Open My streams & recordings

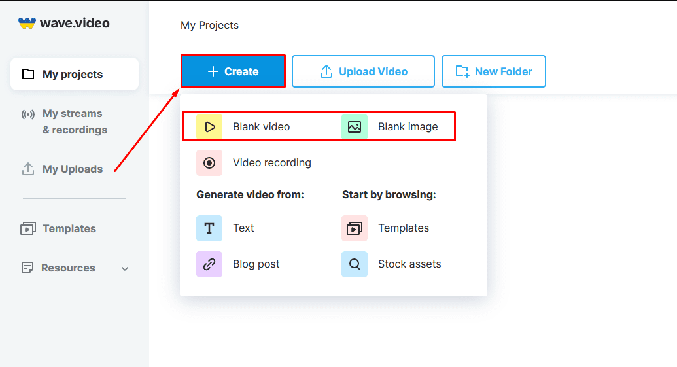click(x=75, y=122)
